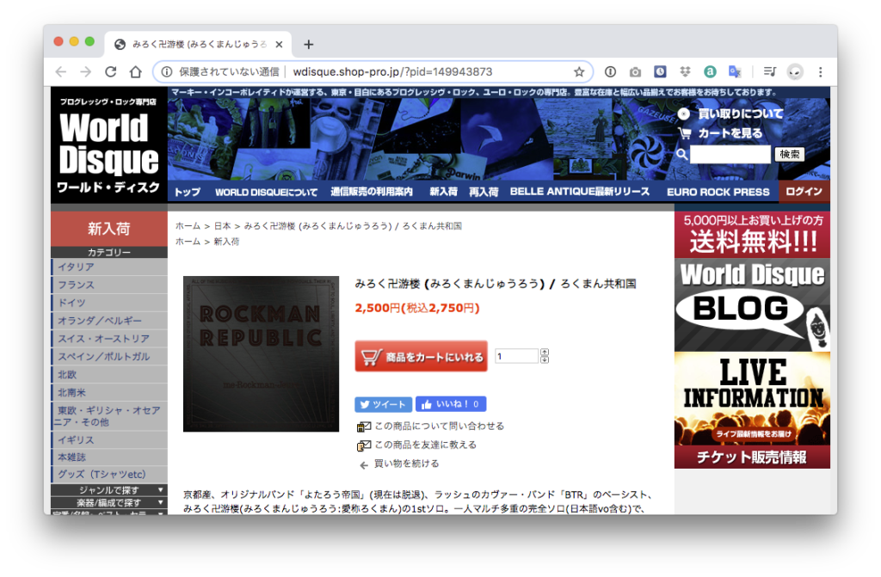Open the clock extension icon

[x=660, y=72]
